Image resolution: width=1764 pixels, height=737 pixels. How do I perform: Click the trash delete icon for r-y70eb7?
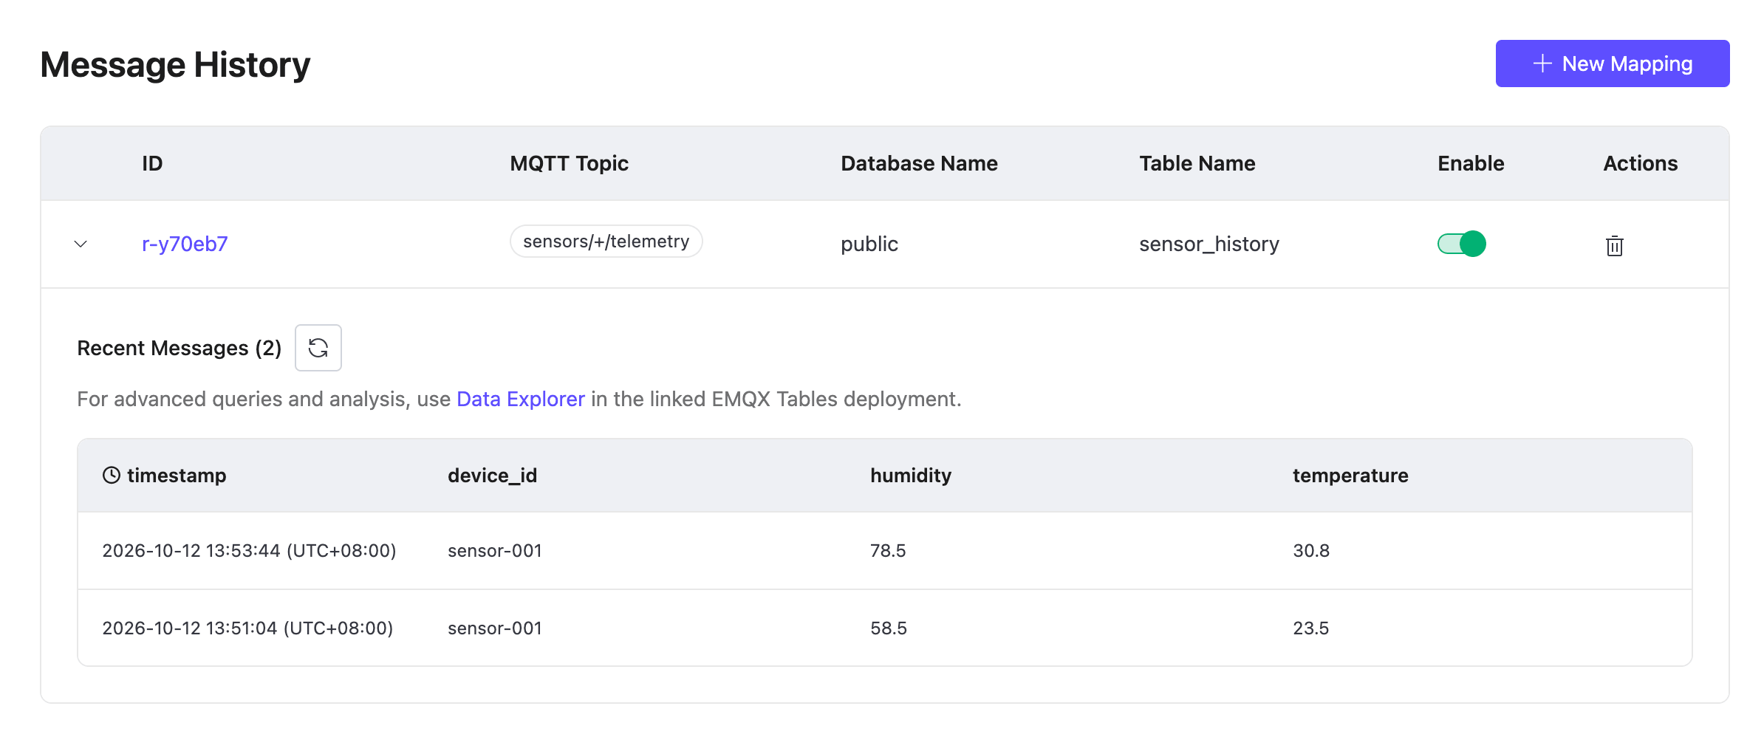coord(1614,245)
